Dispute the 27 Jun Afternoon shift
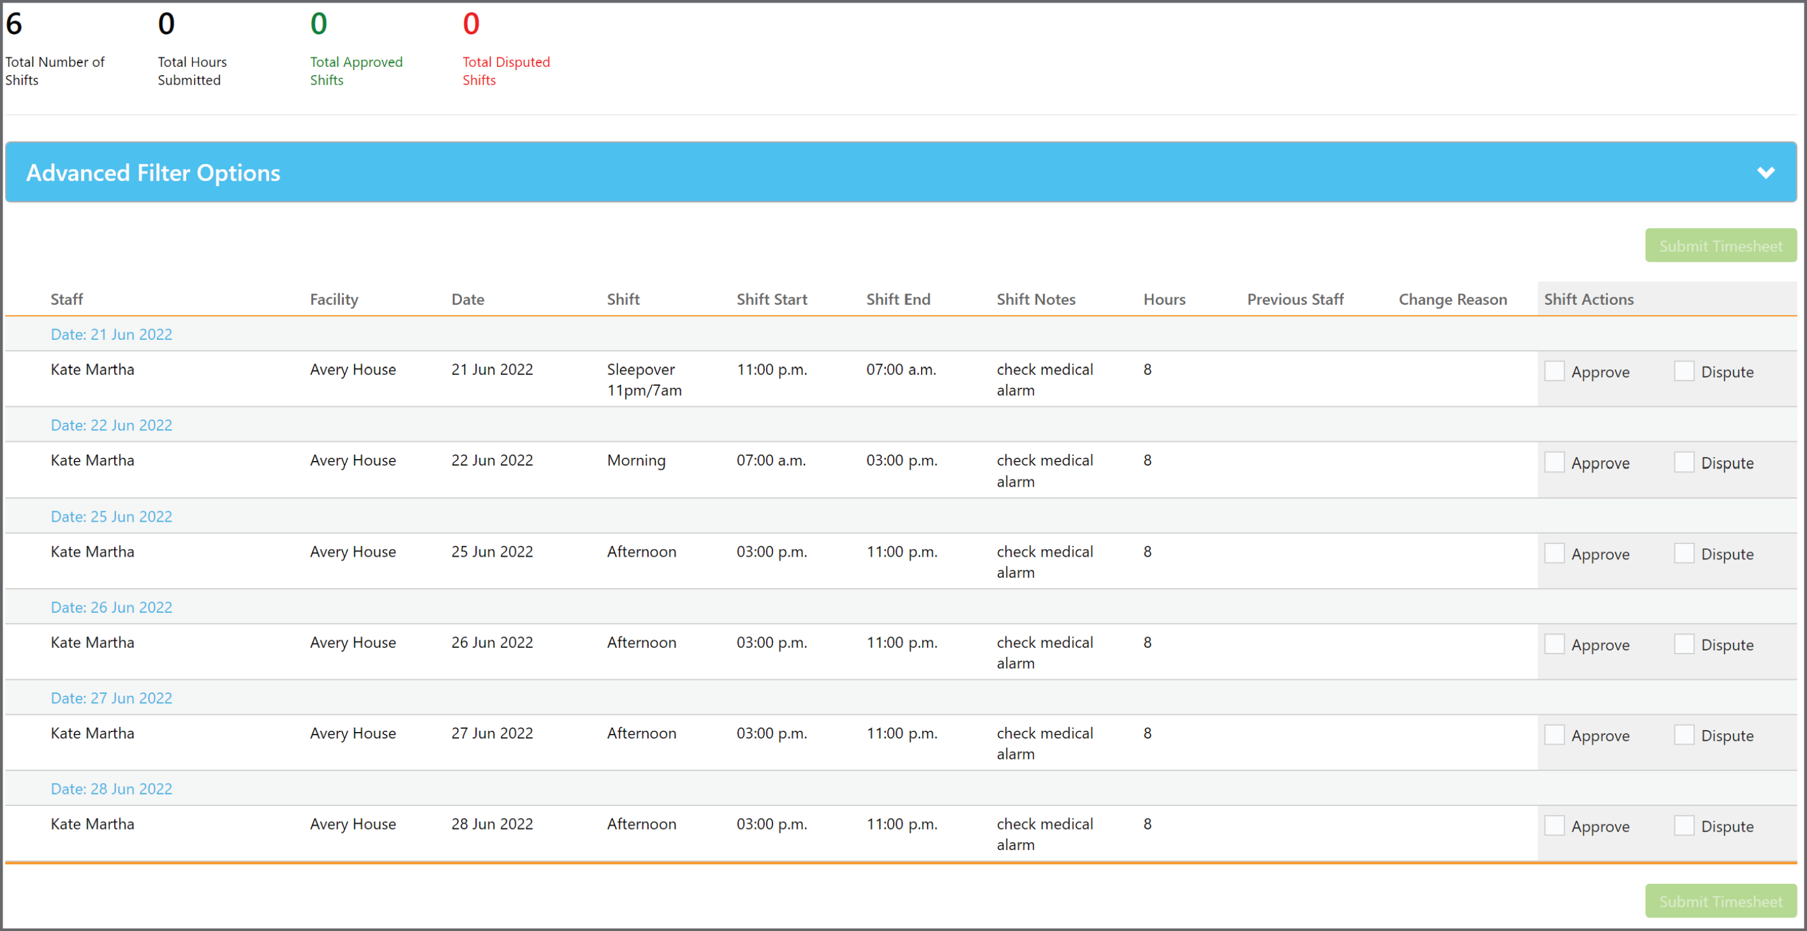Viewport: 1807px width, 931px height. point(1685,734)
